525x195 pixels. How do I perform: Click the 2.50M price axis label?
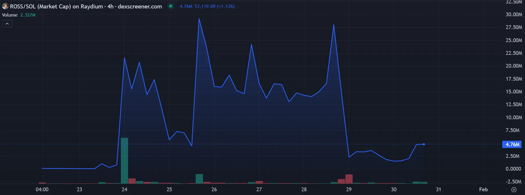(x=512, y=156)
